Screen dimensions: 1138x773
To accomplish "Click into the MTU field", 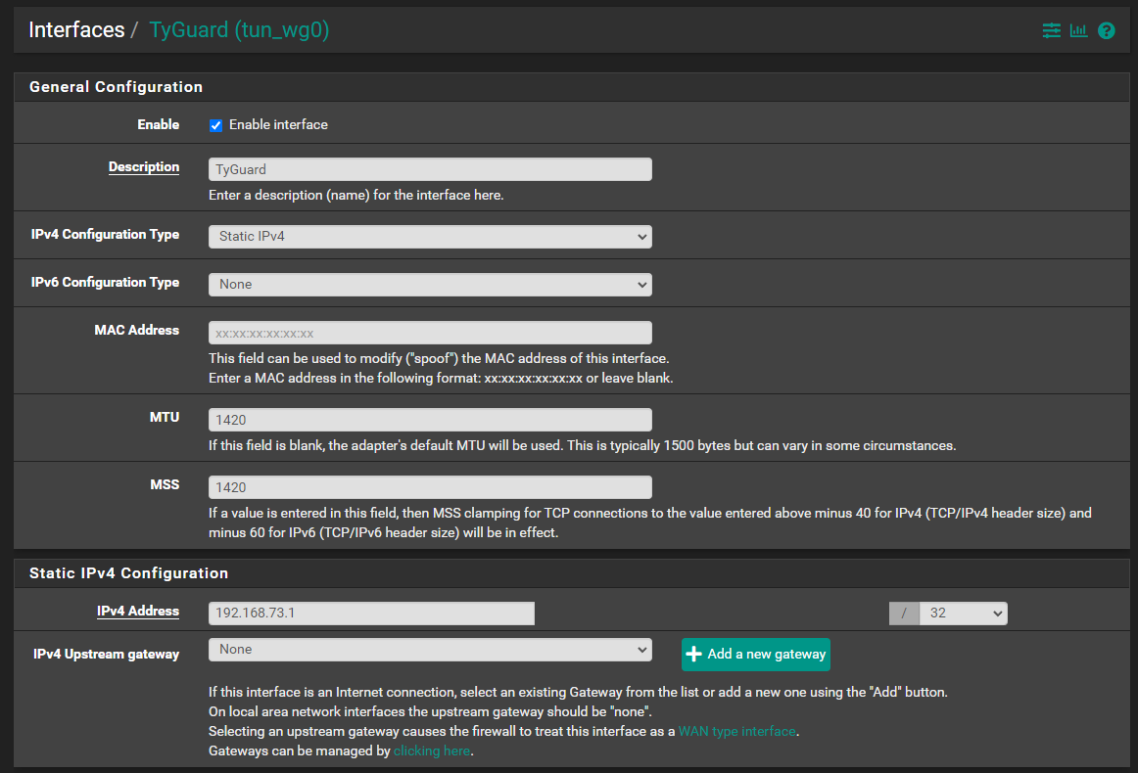I will point(430,420).
